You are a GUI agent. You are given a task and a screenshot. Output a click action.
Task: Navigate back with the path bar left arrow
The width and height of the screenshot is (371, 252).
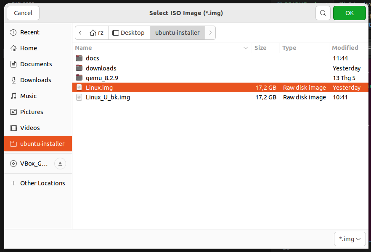pyautogui.click(x=80, y=33)
